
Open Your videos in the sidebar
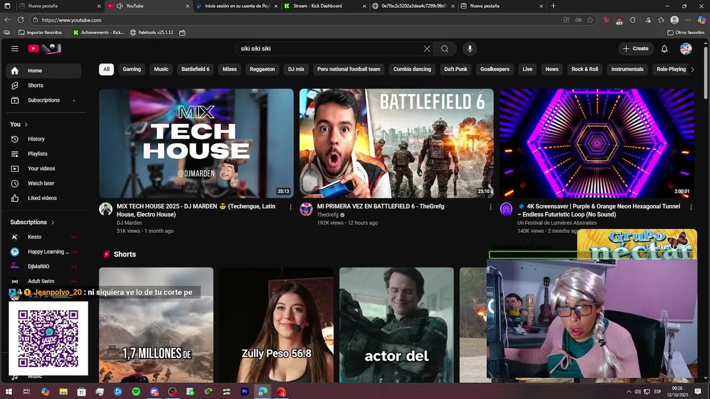44,168
